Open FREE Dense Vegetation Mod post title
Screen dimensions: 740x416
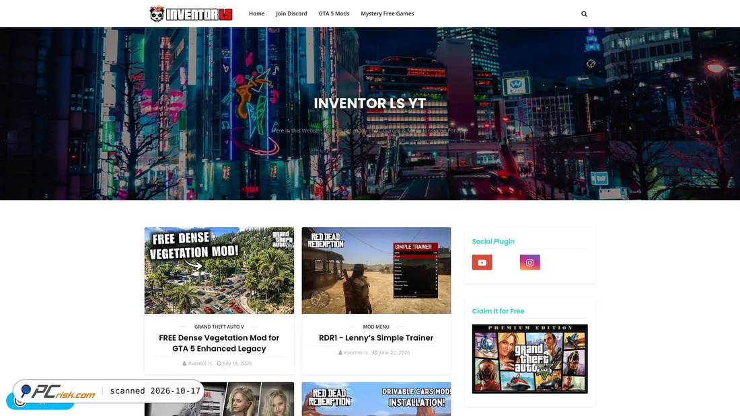point(219,343)
